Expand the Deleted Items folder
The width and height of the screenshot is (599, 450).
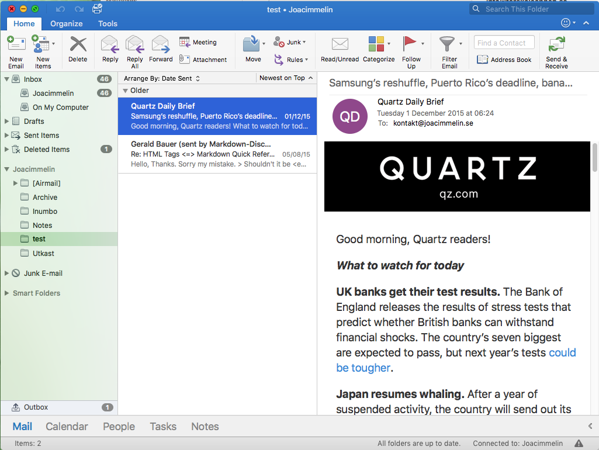point(6,150)
